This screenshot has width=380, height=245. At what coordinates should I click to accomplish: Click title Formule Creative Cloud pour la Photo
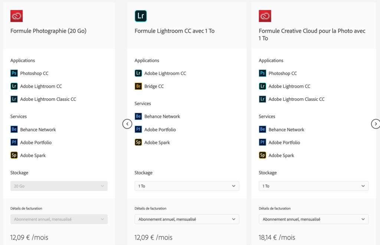[312, 35]
